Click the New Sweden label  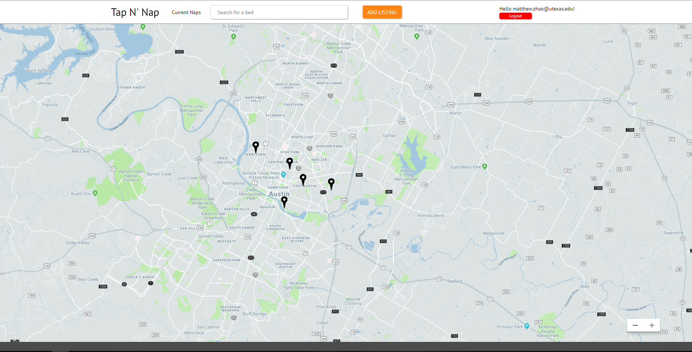coord(497,39)
